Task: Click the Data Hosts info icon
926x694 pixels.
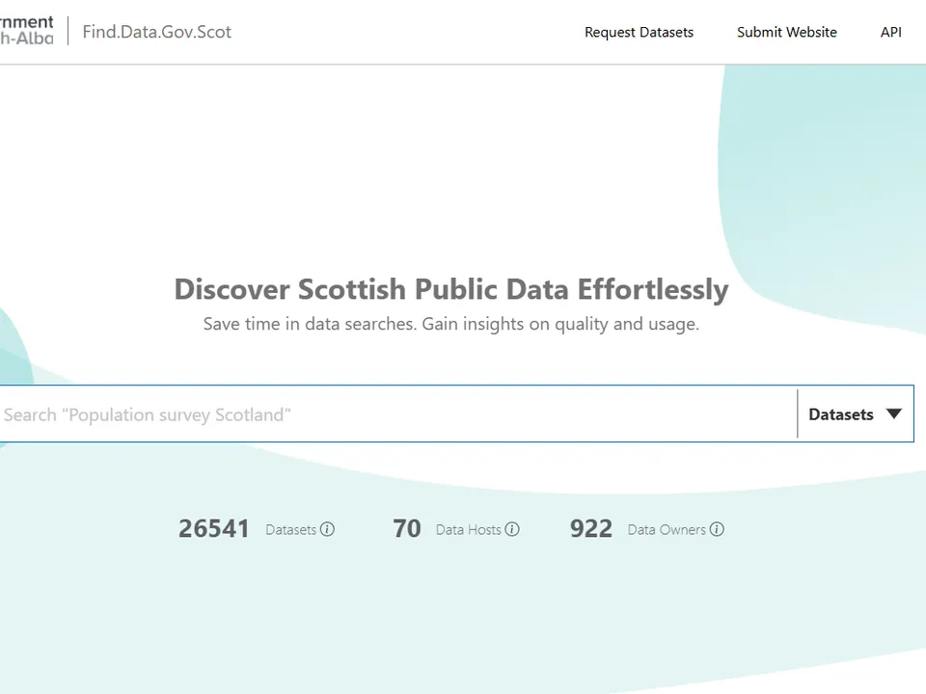Action: (512, 529)
